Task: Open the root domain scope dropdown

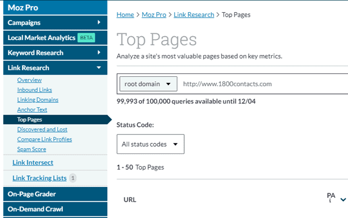Action: (148, 84)
